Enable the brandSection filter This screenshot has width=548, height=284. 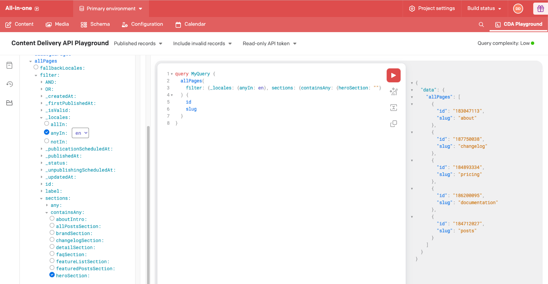click(52, 233)
